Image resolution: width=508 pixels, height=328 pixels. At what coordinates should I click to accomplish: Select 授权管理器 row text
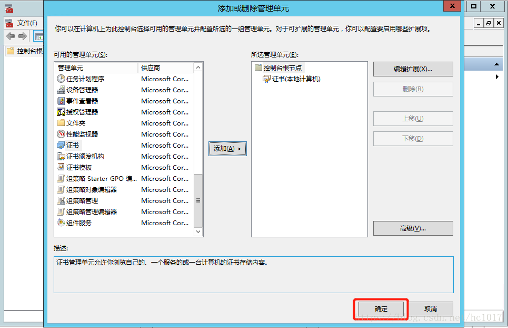[82, 112]
